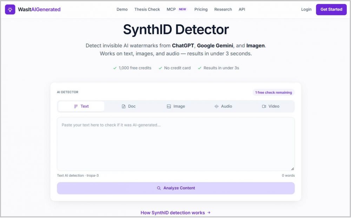Viewport: 351px width, 218px height.
Task: Select the Text detector tab
Action: [81, 106]
